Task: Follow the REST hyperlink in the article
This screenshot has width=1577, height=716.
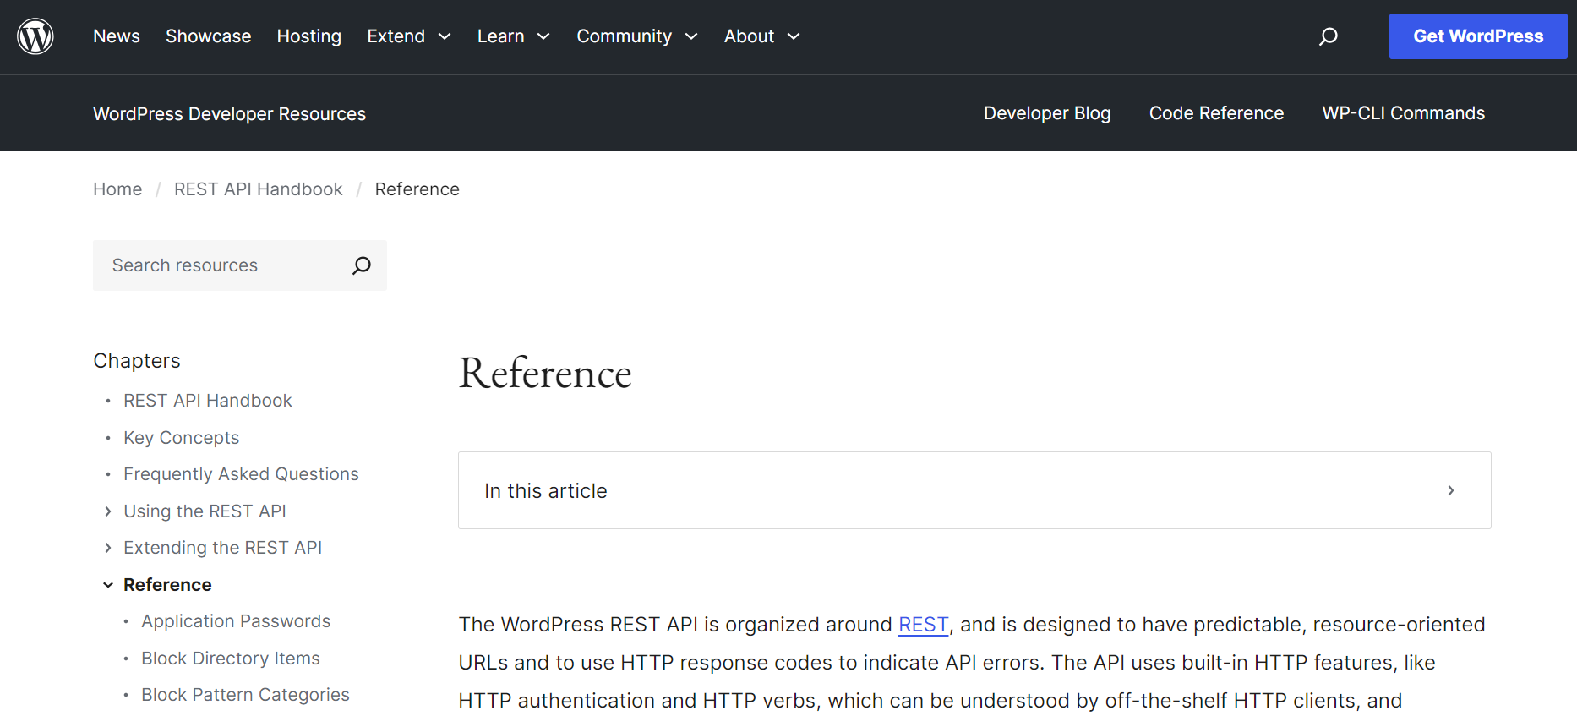Action: point(923,625)
